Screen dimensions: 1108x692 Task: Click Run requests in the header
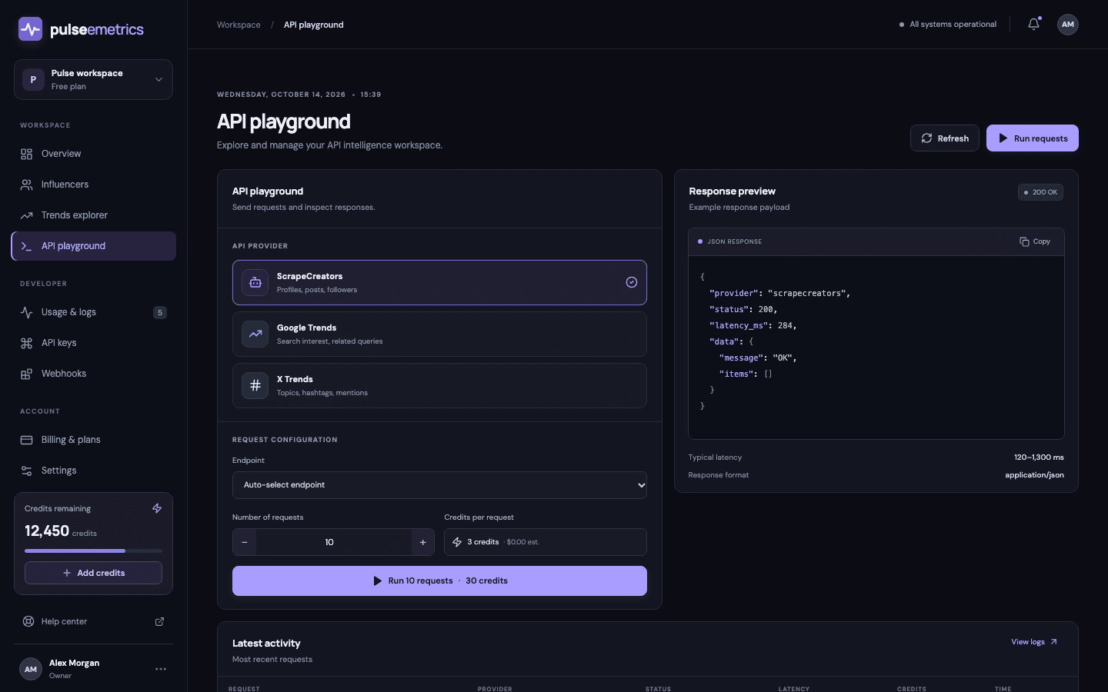coord(1033,138)
